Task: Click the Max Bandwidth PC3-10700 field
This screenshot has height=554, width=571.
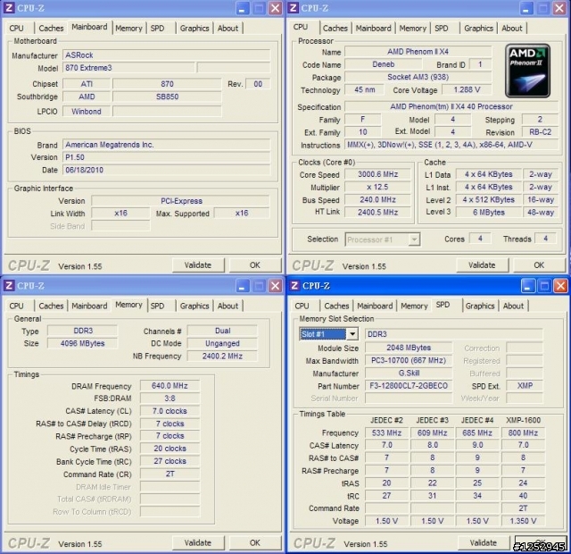Action: coord(409,360)
